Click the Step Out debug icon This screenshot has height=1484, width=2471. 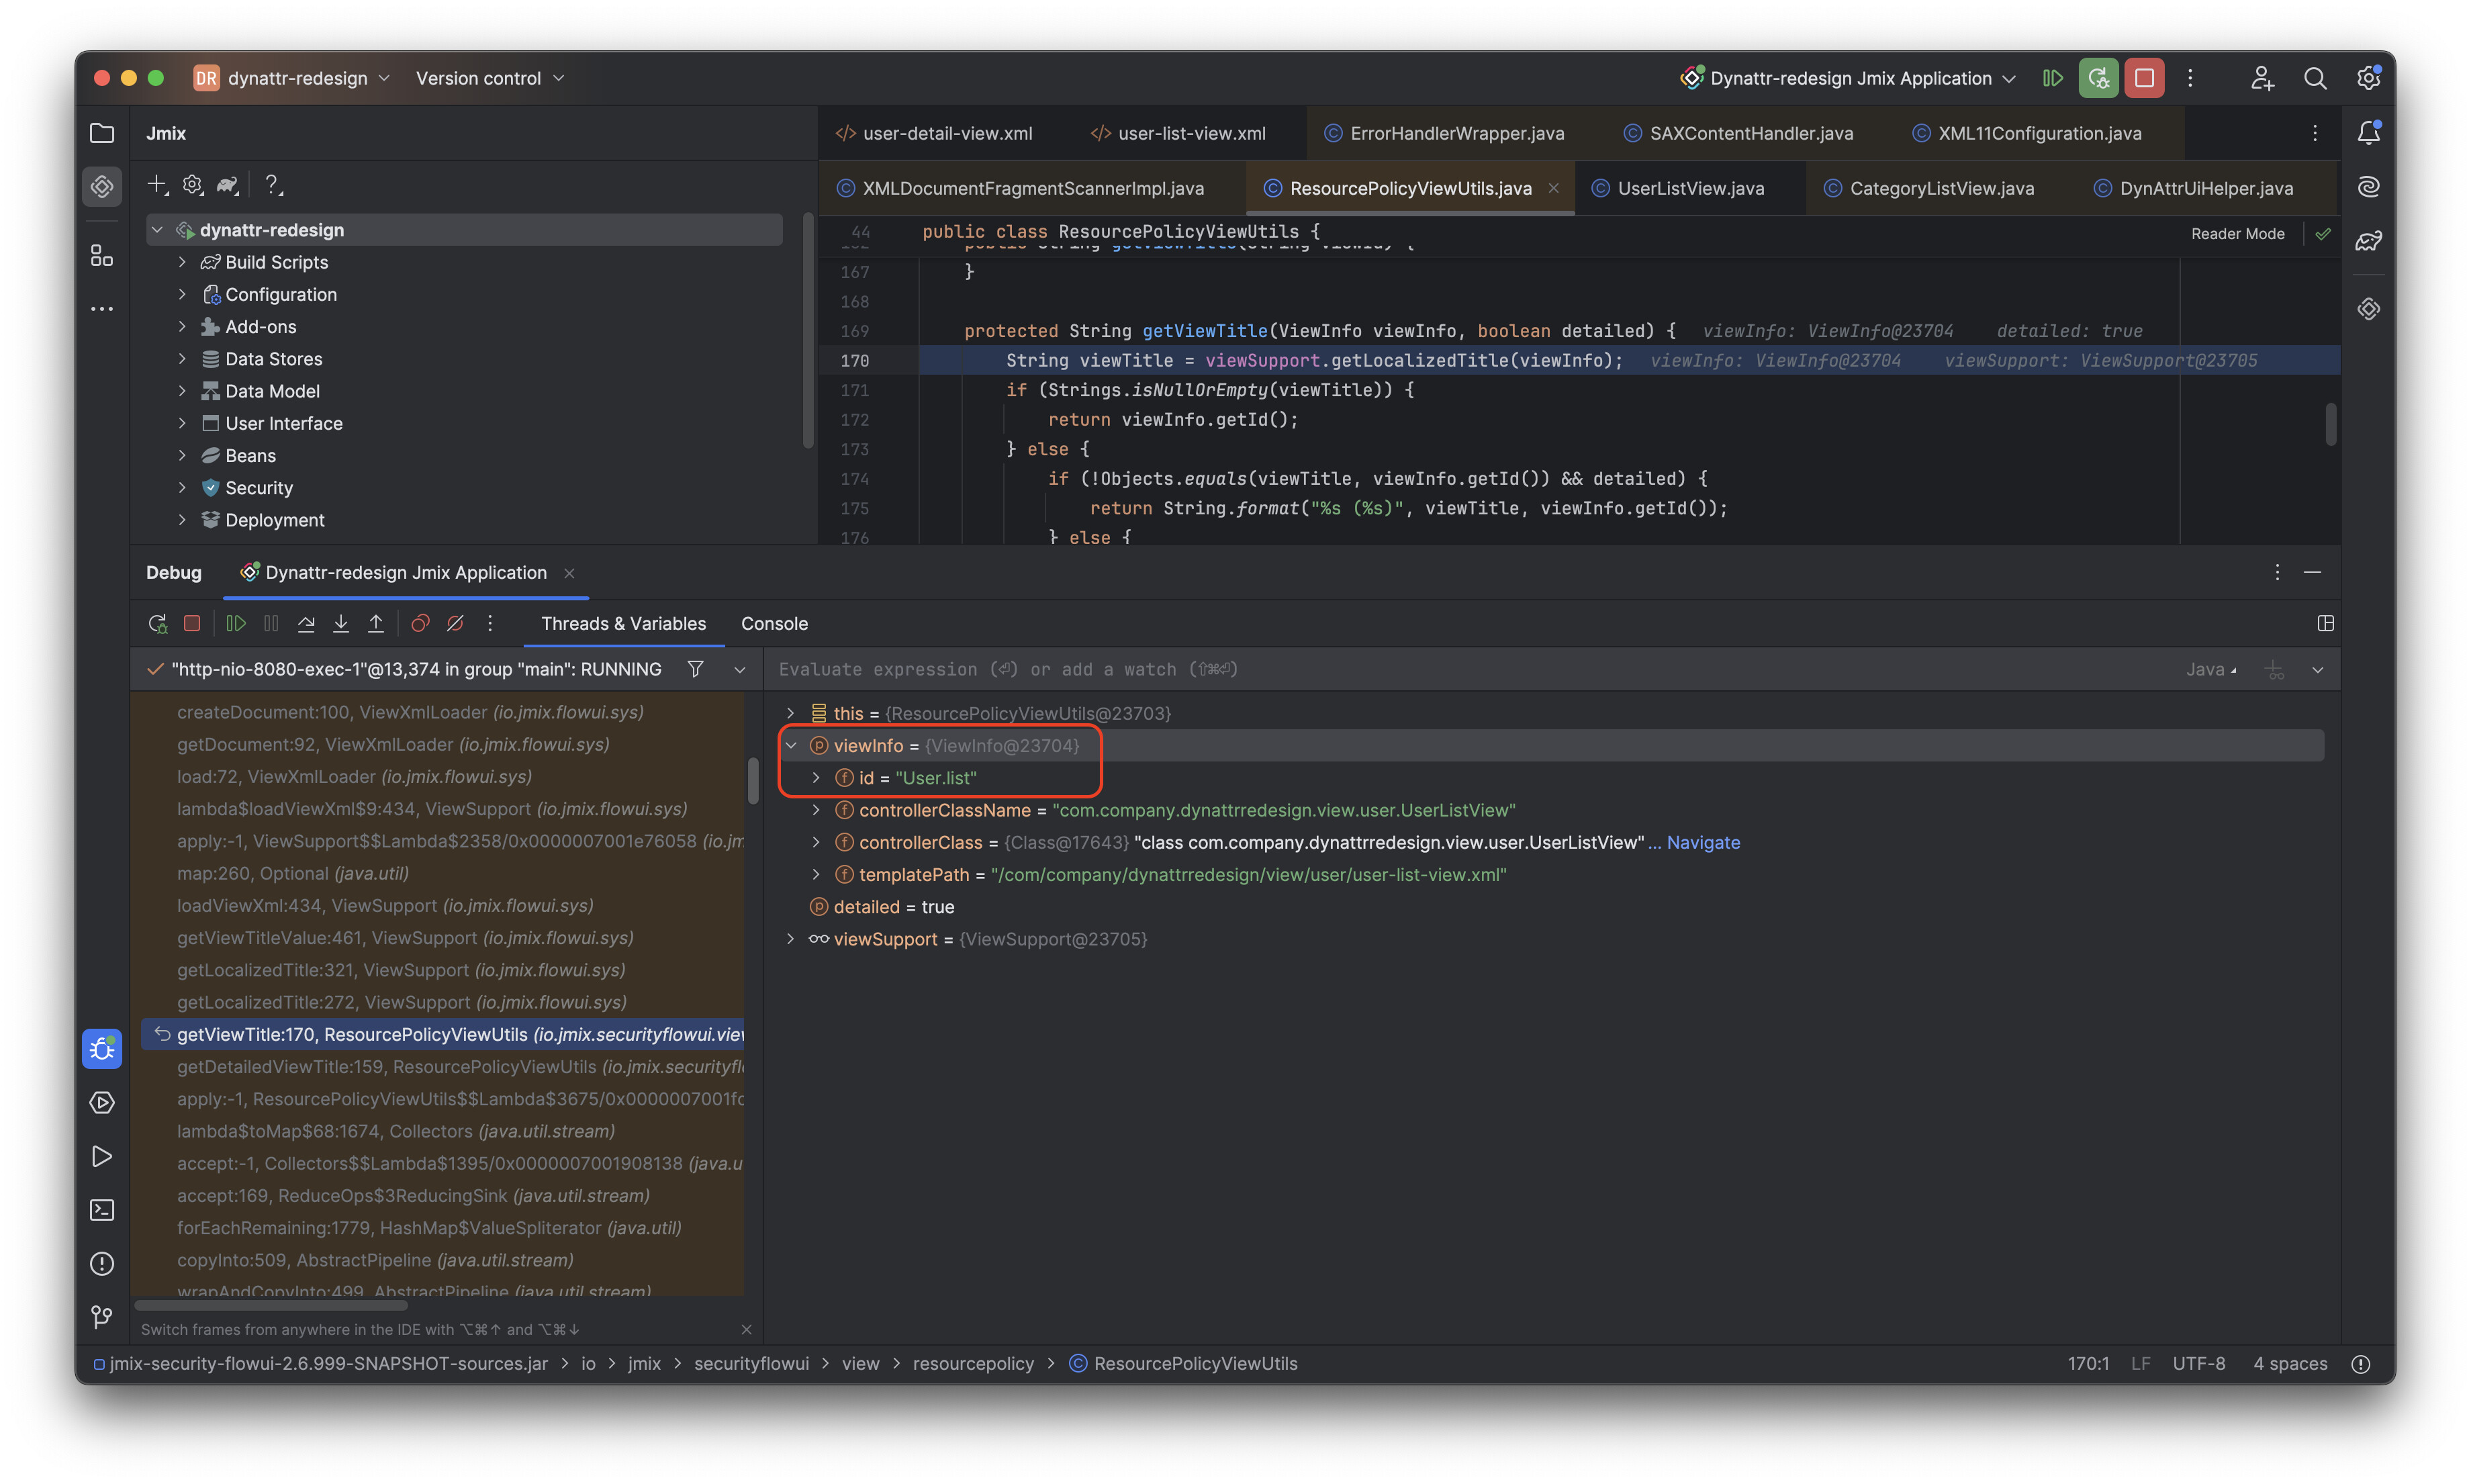tap(376, 623)
